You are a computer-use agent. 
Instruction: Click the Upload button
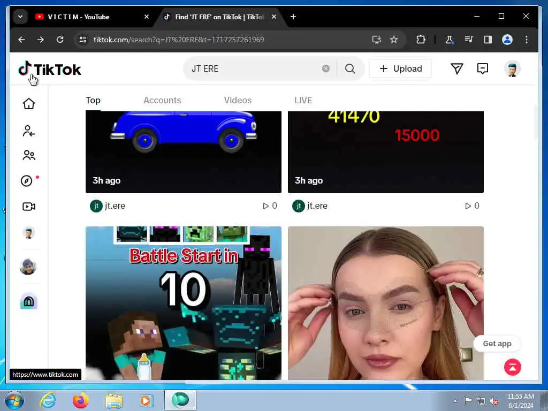[x=400, y=68]
